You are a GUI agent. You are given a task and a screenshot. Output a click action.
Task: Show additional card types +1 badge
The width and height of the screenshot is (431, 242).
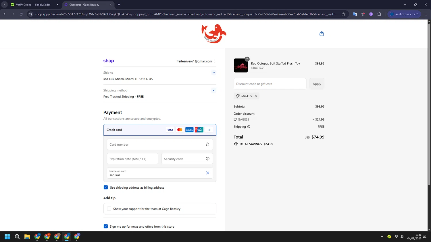209,130
